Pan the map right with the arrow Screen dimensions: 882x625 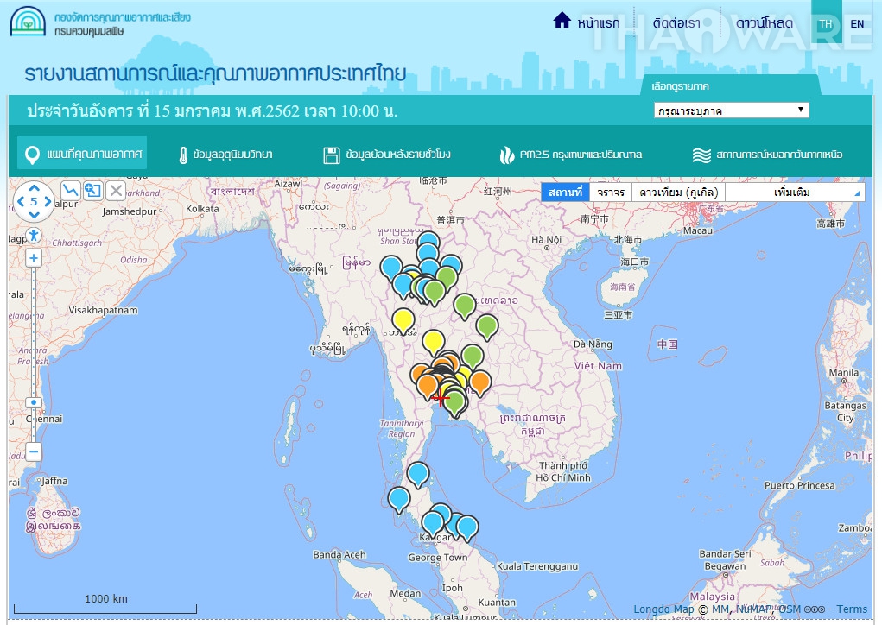pos(48,201)
